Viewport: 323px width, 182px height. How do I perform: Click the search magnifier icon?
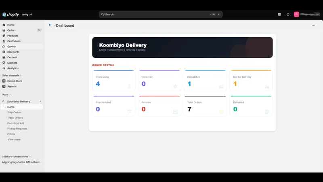tap(103, 14)
